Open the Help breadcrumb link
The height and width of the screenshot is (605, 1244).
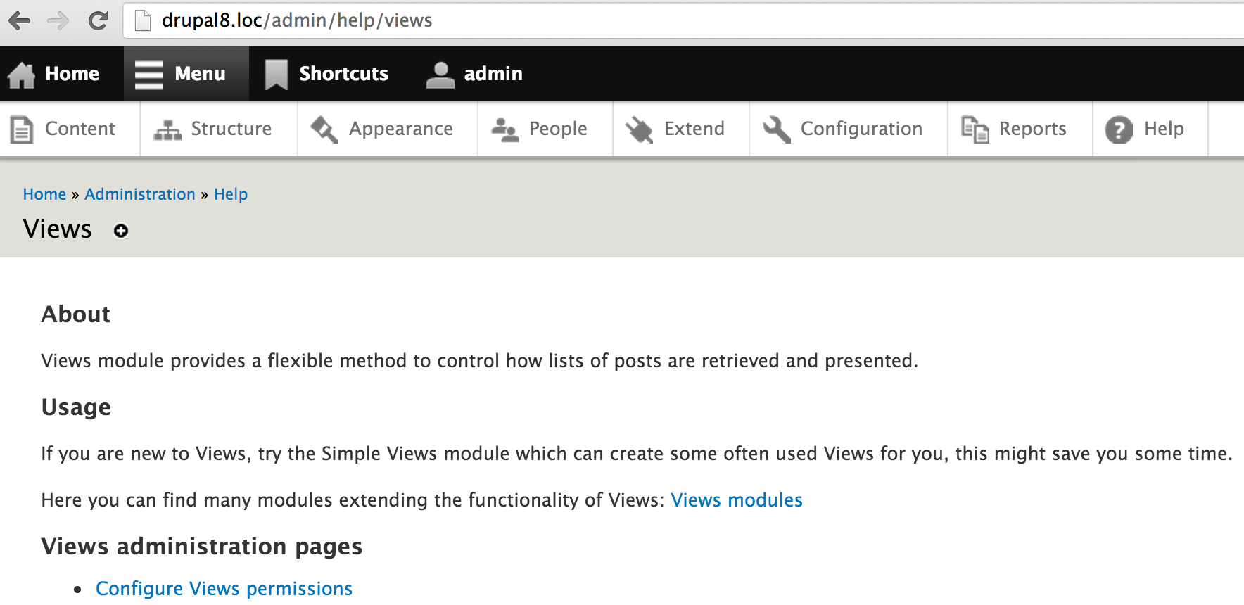pos(231,194)
